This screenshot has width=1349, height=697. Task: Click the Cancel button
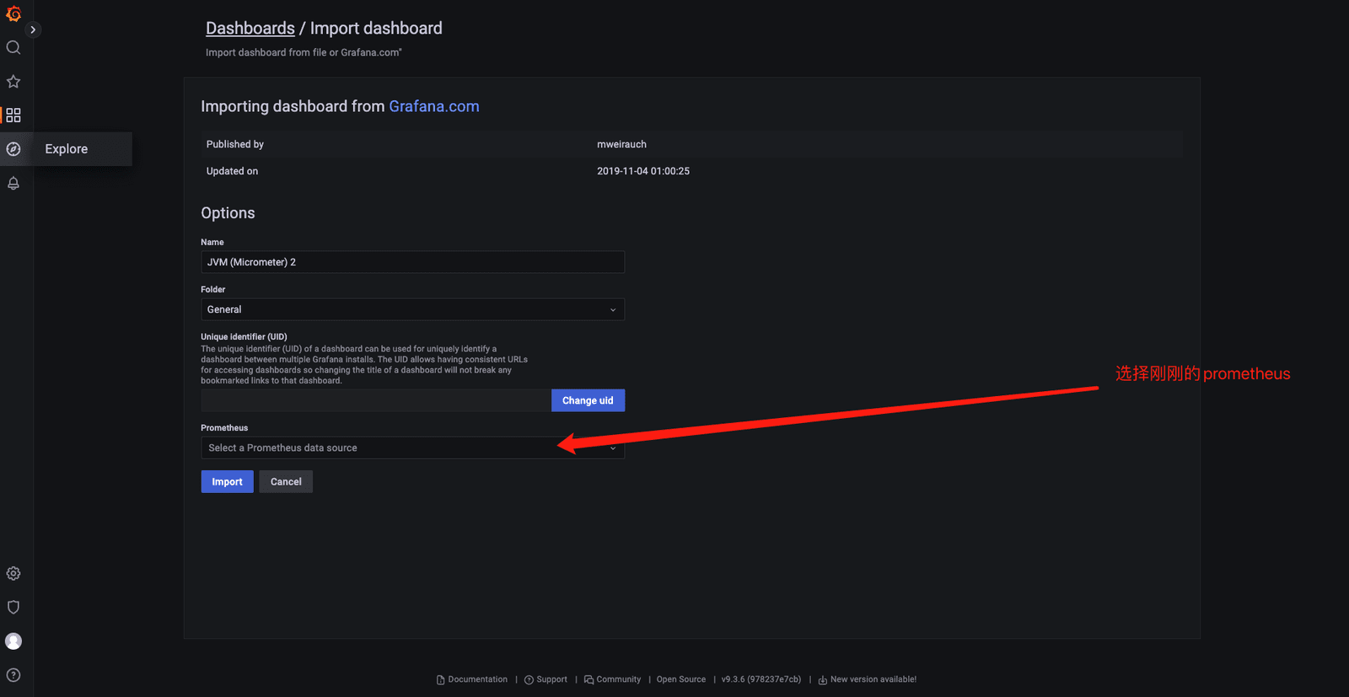286,481
